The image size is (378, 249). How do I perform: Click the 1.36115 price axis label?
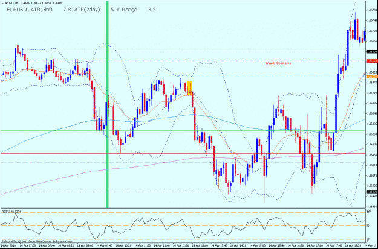371,165
